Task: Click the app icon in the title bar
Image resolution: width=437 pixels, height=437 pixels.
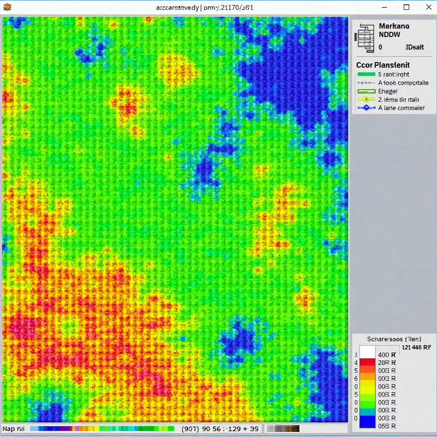Action: click(x=6, y=7)
